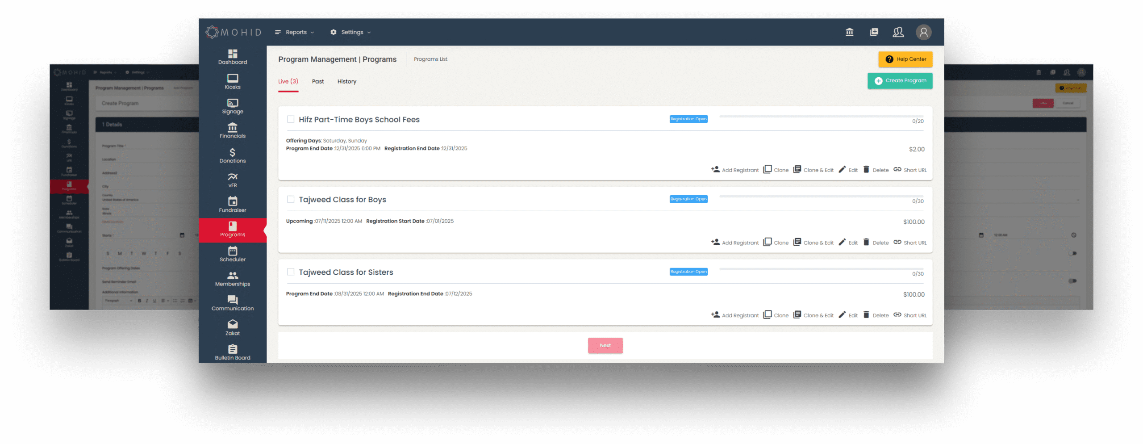
Task: Open the Scheduler sidebar icon
Action: tap(232, 254)
